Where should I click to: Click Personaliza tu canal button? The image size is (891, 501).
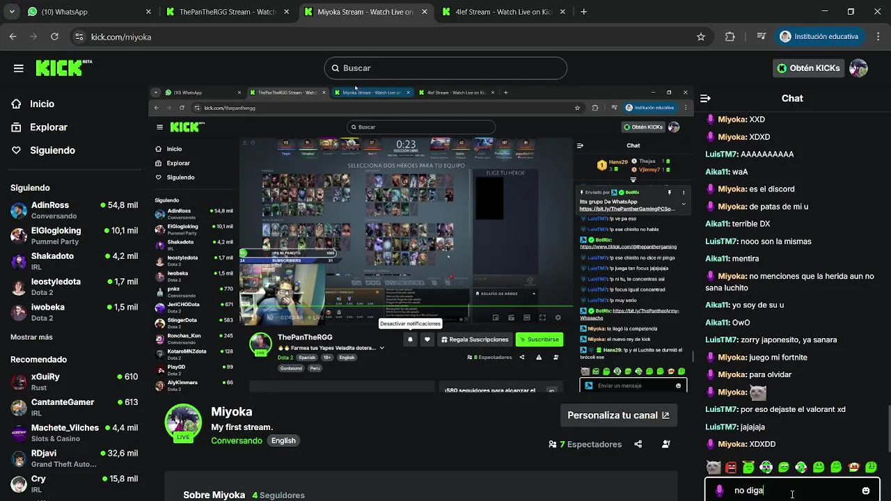618,415
